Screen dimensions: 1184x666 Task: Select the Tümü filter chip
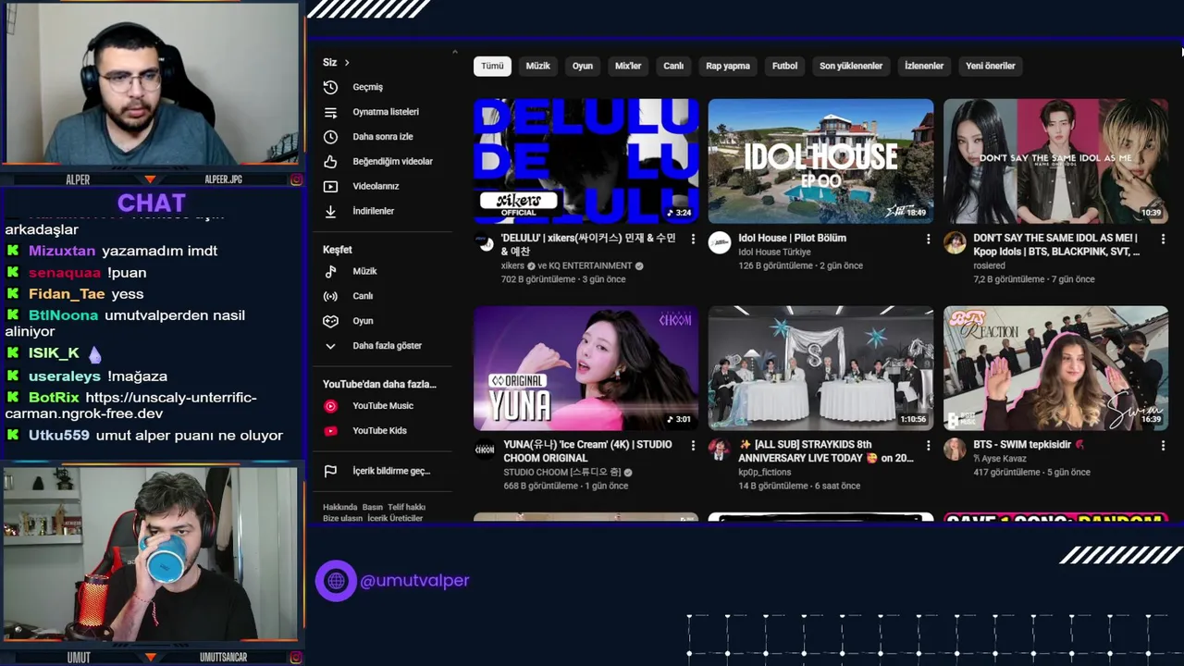[492, 66]
